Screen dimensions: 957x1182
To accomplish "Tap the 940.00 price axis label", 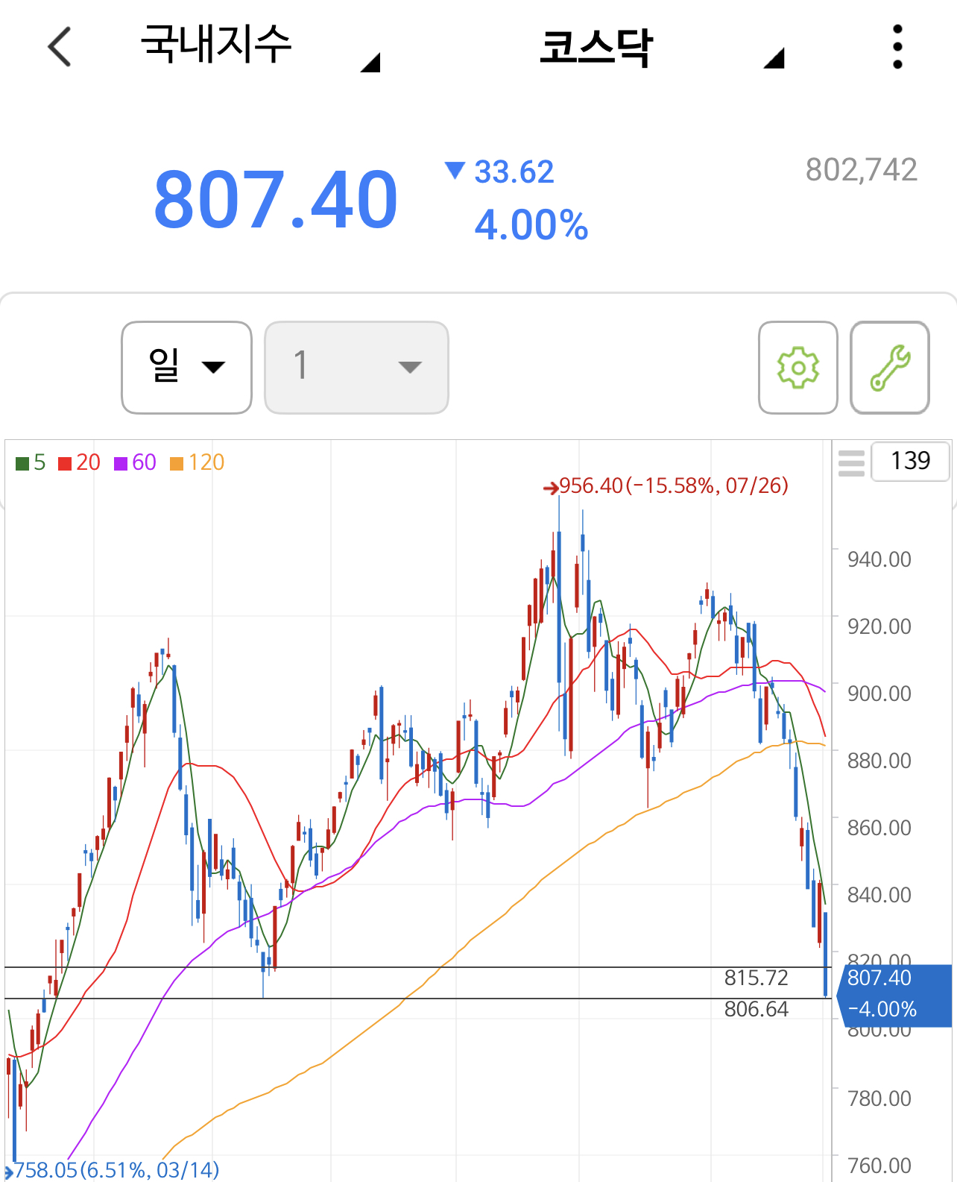I will [879, 559].
